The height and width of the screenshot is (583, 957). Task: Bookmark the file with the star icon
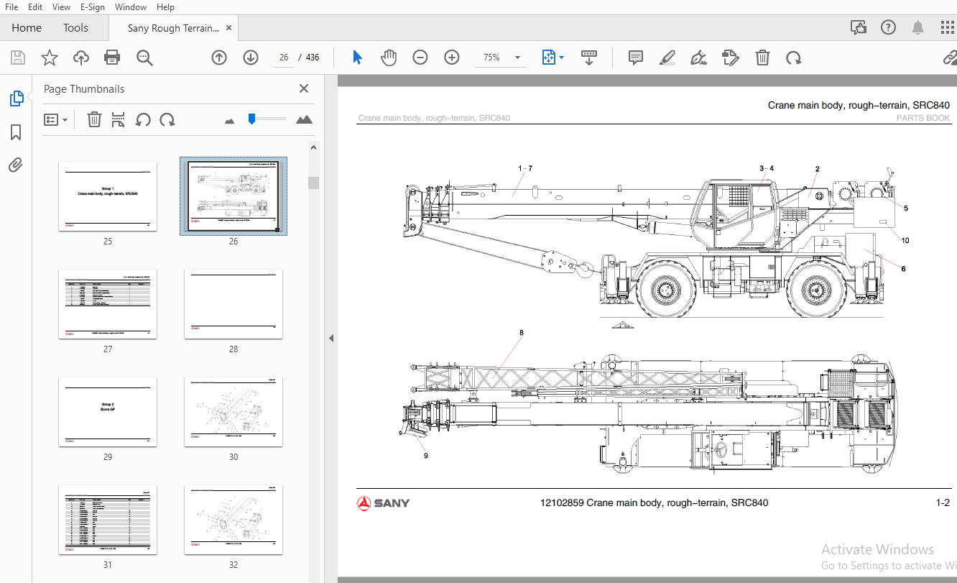point(50,58)
